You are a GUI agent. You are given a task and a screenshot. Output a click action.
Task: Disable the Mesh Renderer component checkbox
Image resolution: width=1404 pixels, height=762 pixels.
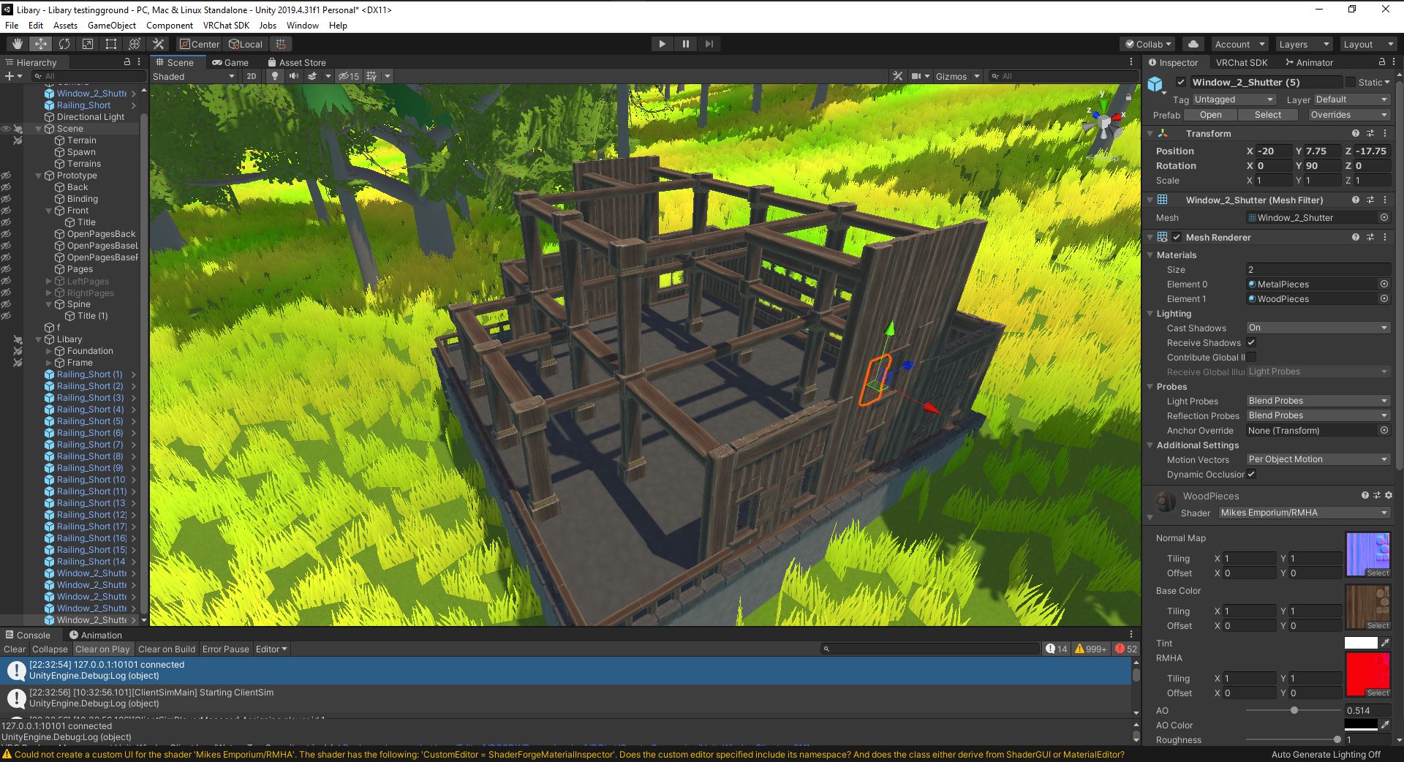coord(1177,237)
